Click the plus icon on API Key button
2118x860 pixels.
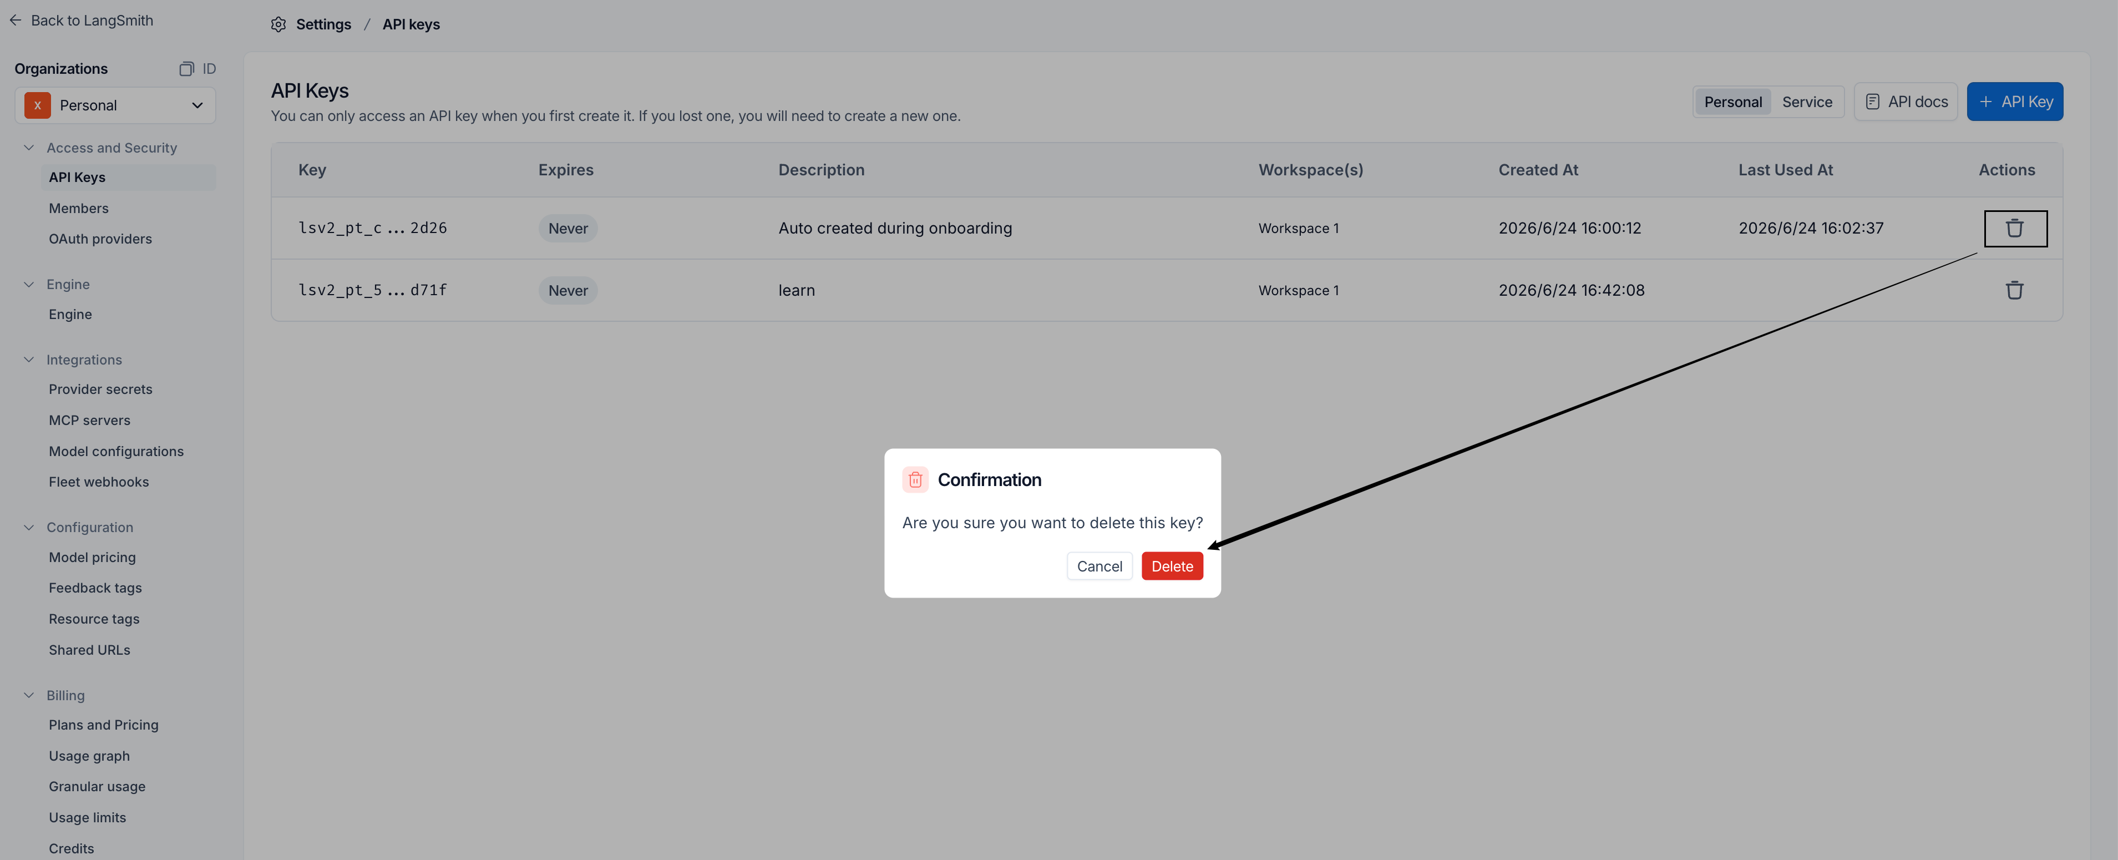[x=1985, y=102]
